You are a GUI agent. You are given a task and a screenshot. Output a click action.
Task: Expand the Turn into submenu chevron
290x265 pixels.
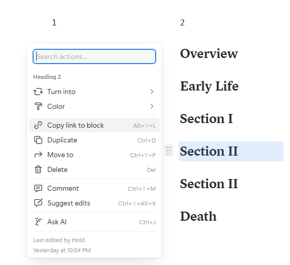click(x=152, y=92)
